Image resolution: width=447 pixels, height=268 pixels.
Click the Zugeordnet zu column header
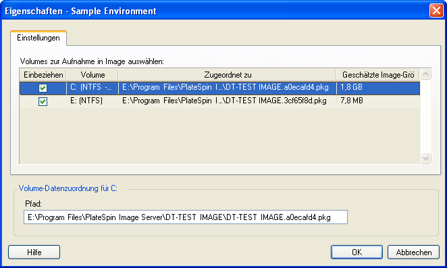pyautogui.click(x=228, y=75)
